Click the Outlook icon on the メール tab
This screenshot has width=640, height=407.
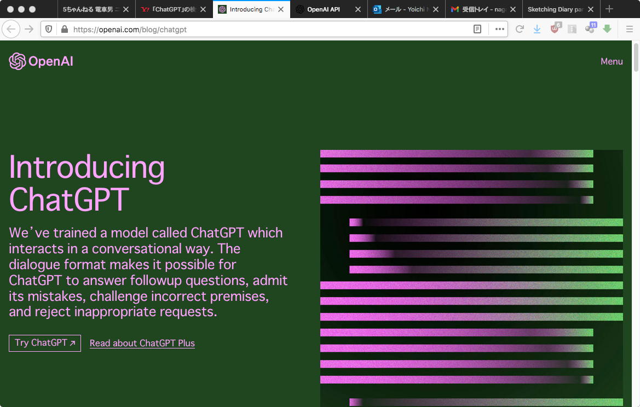pos(378,9)
